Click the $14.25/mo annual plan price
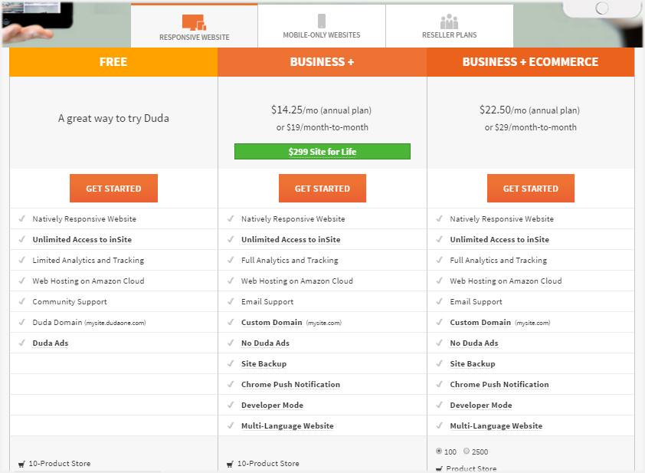Image resolution: width=645 pixels, height=473 pixels. (321, 110)
